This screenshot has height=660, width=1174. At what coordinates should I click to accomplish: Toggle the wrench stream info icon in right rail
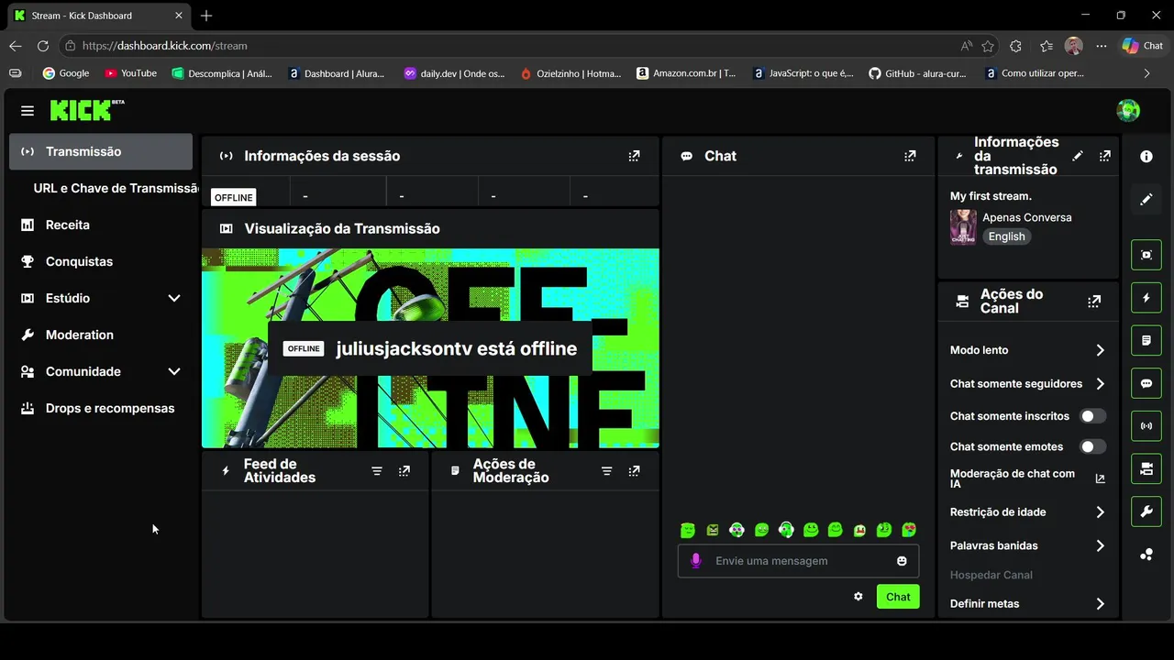pos(1146,511)
